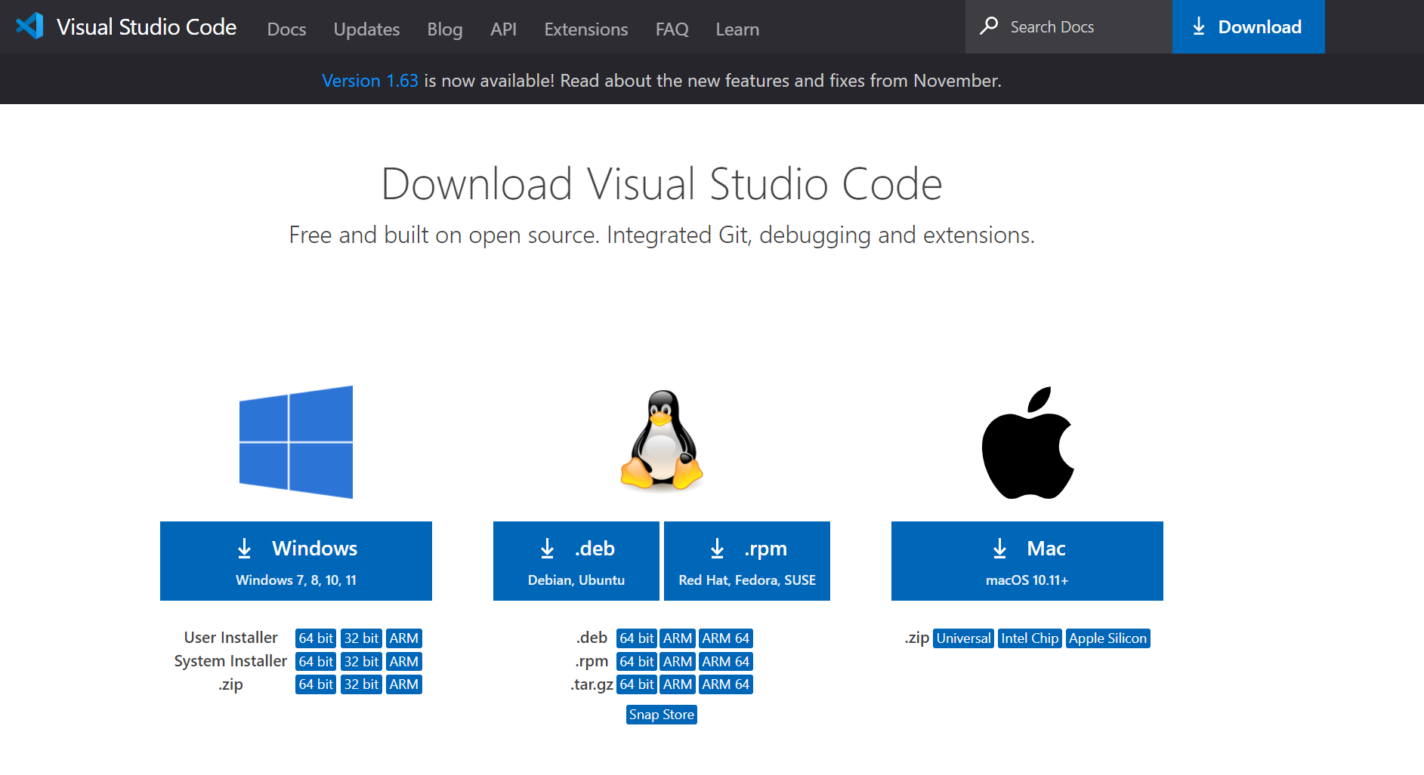Click the Windows logo image

tap(296, 442)
